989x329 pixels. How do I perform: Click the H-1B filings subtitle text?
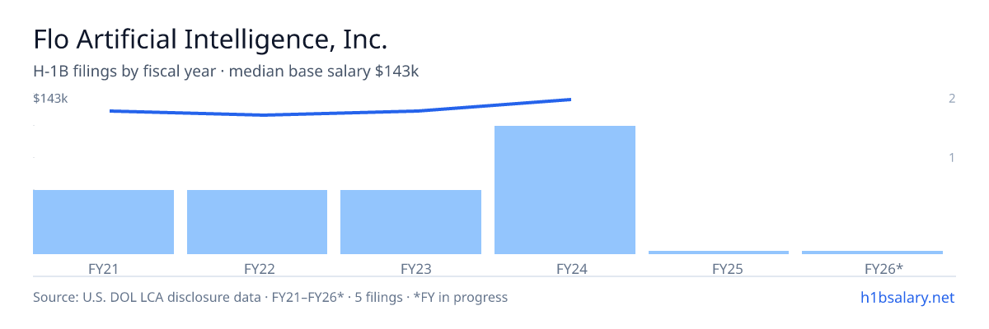[x=226, y=72]
